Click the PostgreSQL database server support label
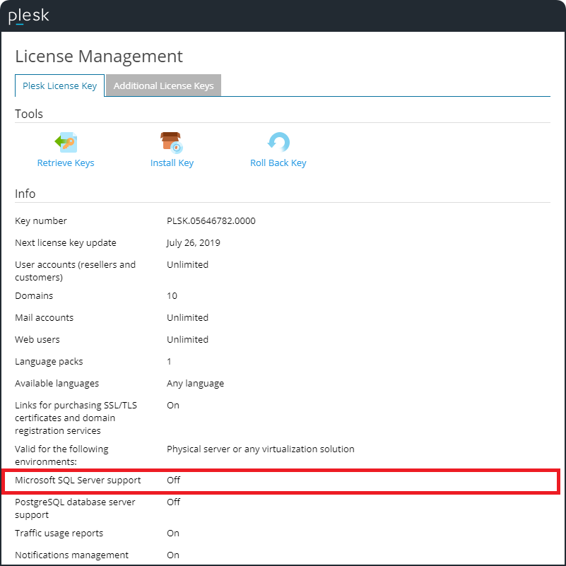This screenshot has height=566, width=566. [x=75, y=507]
